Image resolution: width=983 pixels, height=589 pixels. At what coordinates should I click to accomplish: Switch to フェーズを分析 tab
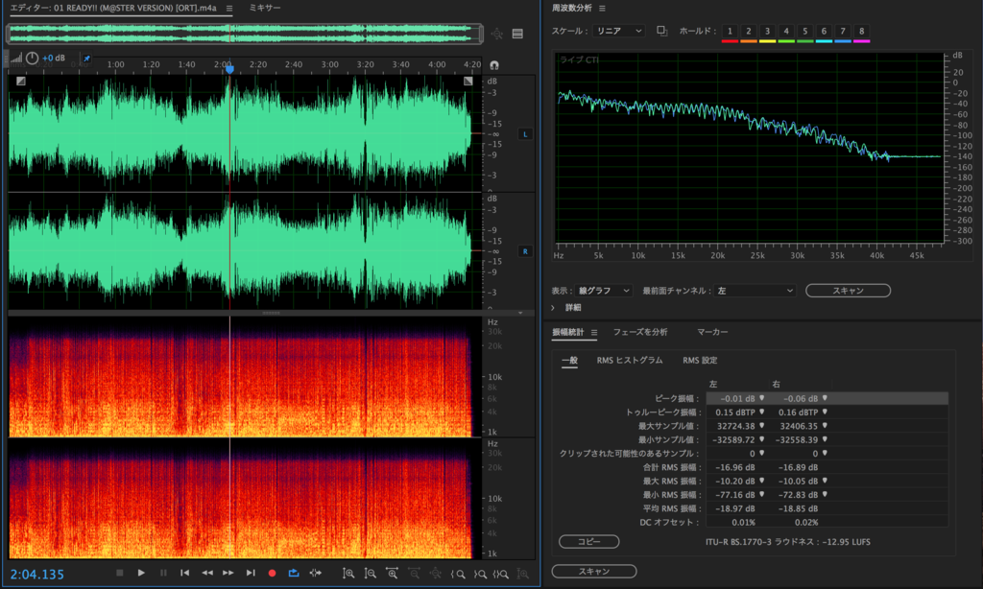point(640,332)
